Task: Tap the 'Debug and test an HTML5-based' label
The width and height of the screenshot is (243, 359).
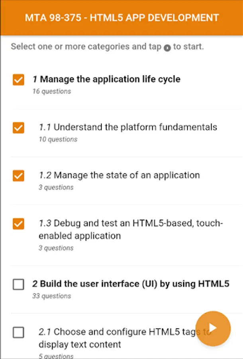Action: [131, 229]
